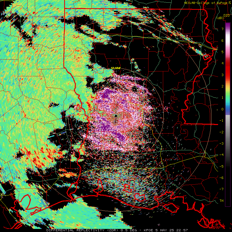This screenshot has height=232, width=232.
Task: Click the -3 dB tick label on the colorbar
Action: tap(221, 143)
